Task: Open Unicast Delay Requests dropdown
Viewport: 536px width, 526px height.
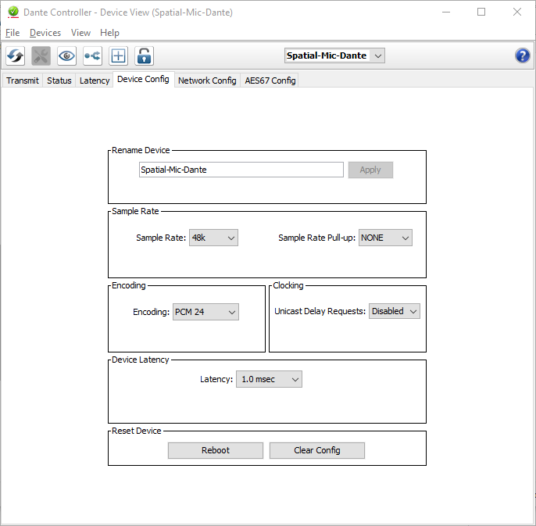Action: pyautogui.click(x=394, y=311)
